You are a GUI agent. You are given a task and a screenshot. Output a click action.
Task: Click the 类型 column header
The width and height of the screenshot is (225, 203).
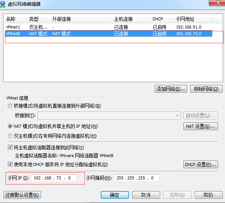[38, 19]
